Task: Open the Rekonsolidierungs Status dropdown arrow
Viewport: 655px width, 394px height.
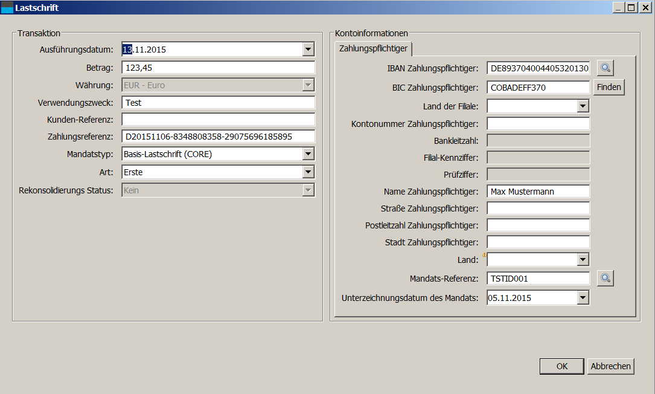Action: [308, 190]
